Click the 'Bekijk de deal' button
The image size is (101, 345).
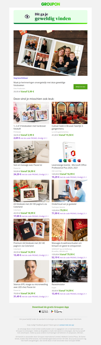[x=80, y=87]
